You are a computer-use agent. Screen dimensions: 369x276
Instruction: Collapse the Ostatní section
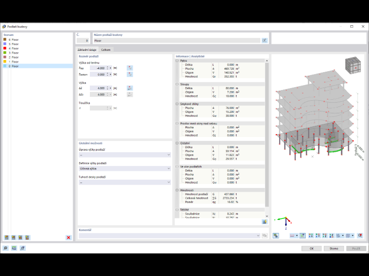tap(177, 143)
